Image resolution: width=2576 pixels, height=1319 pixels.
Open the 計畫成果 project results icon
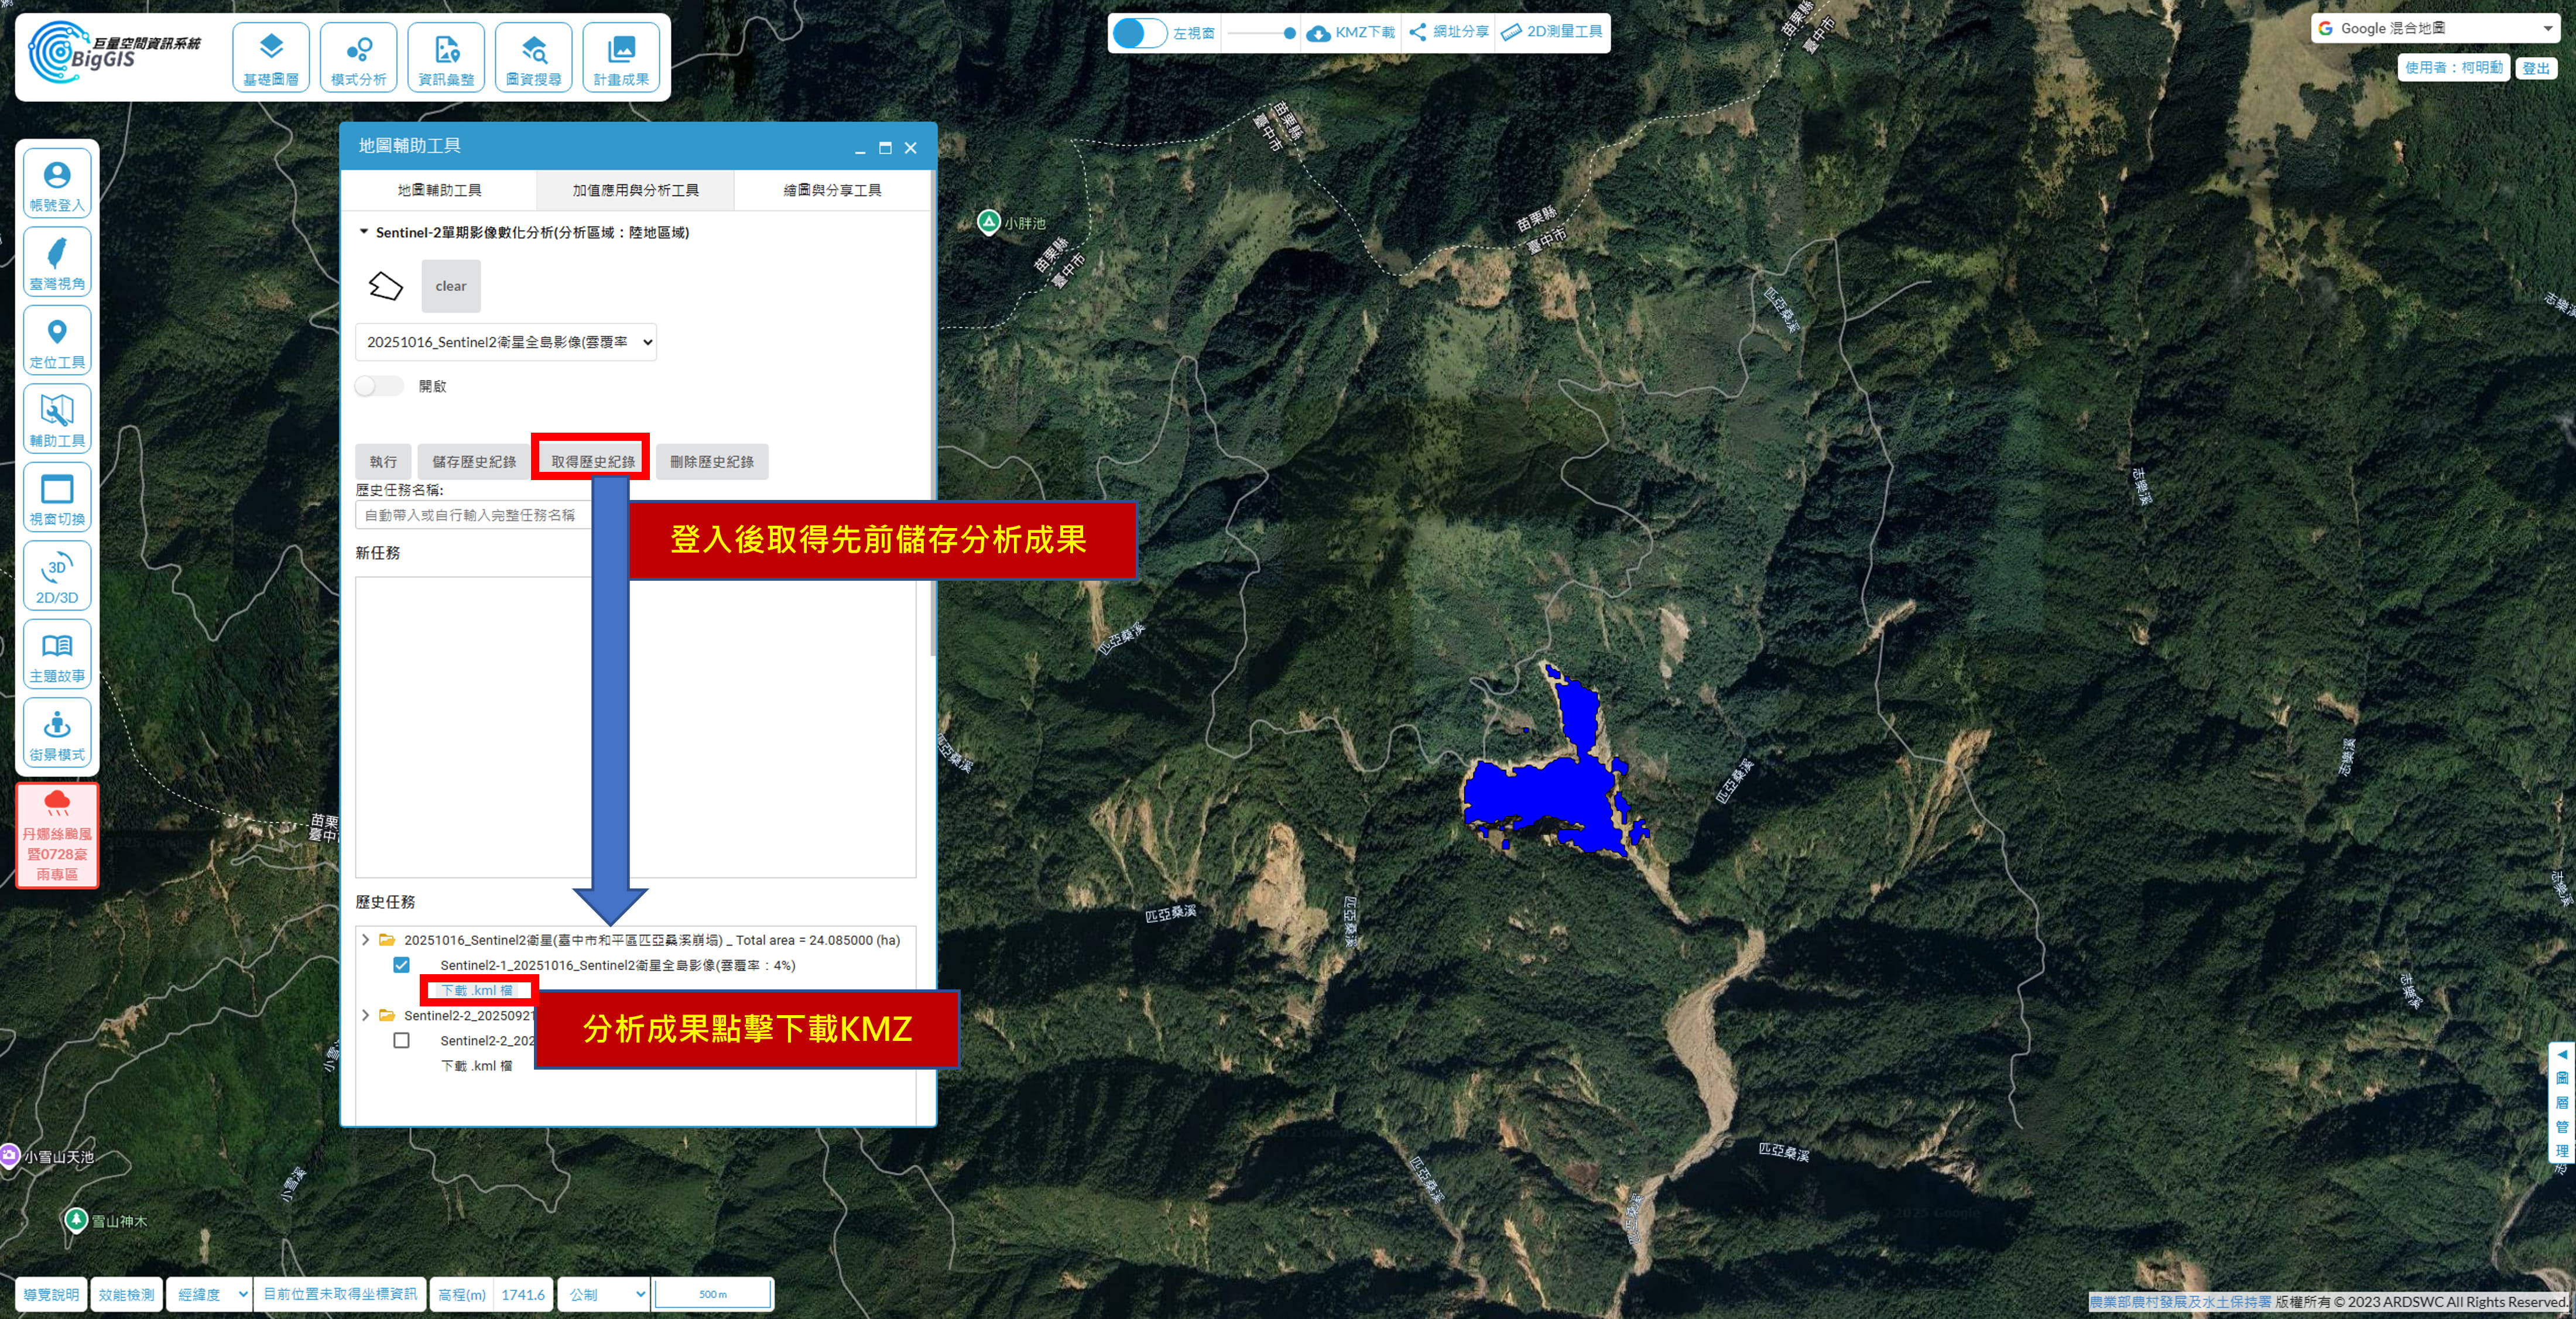click(x=620, y=58)
